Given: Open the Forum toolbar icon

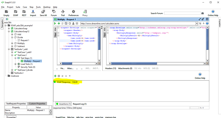Looking at the screenshot, I should [x=54, y=13].
